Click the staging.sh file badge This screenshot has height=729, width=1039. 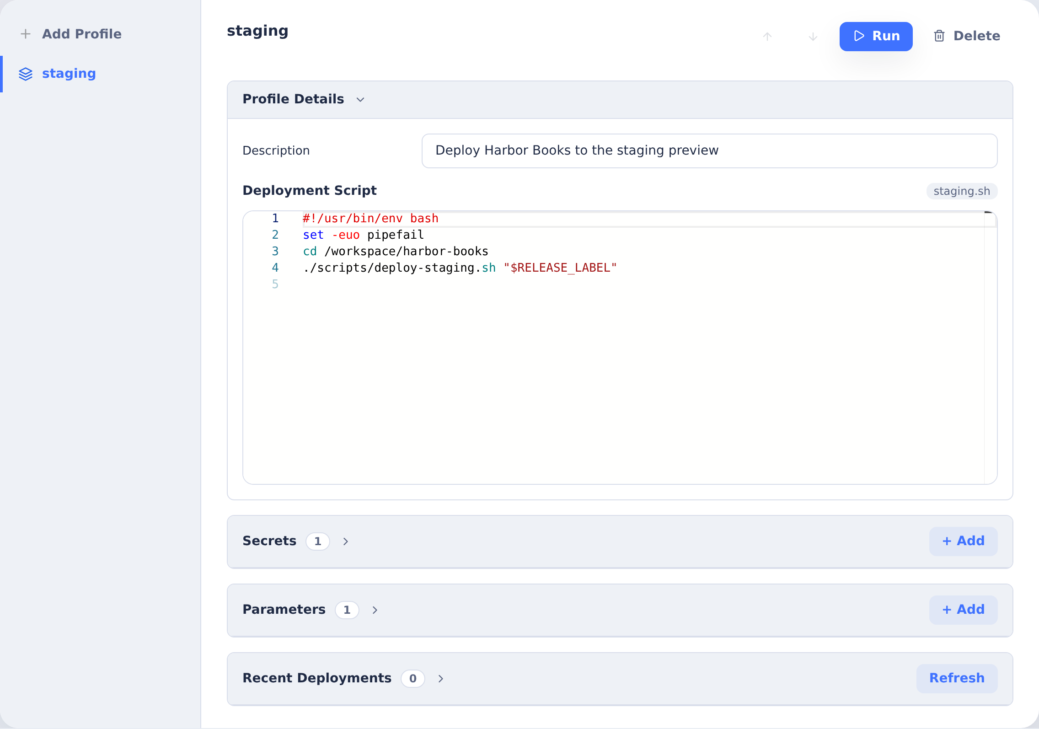[x=962, y=191]
